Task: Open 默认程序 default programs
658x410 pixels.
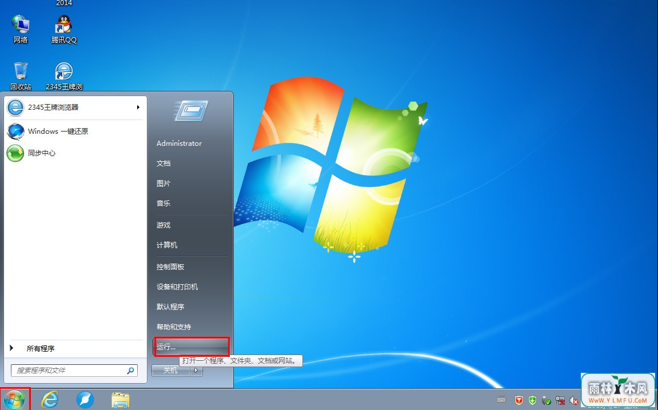Action: point(170,307)
